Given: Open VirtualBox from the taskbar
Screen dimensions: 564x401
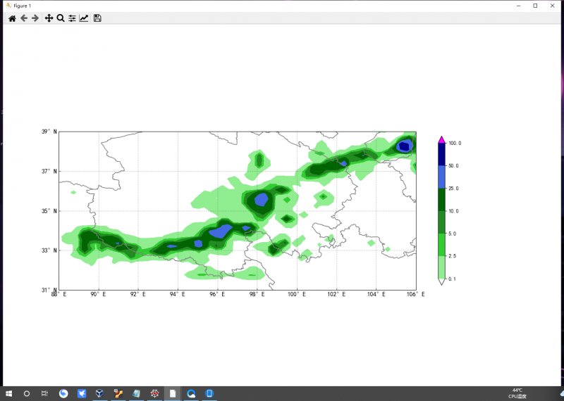Looking at the screenshot, I should click(x=100, y=393).
